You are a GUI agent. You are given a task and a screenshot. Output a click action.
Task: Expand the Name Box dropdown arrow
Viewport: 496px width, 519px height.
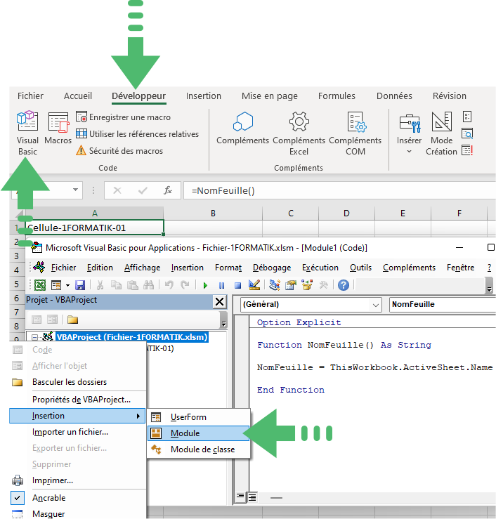[75, 190]
